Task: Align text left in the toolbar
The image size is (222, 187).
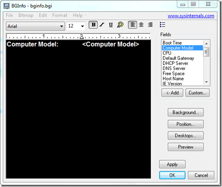Action: 132,25
